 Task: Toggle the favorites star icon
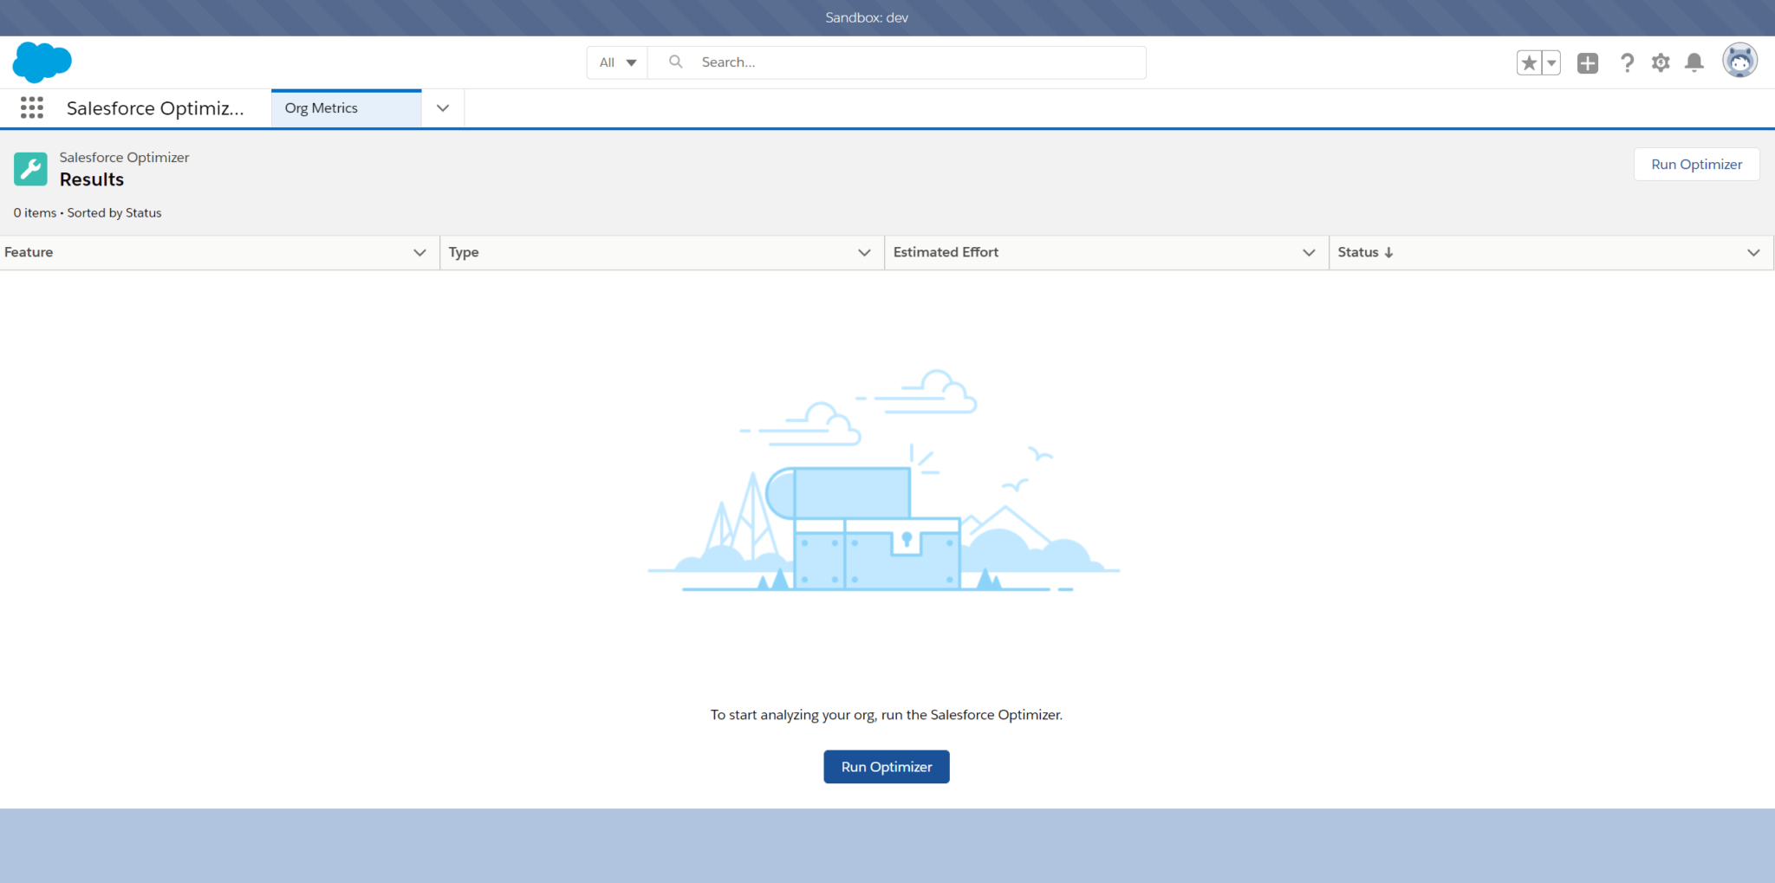click(x=1529, y=62)
